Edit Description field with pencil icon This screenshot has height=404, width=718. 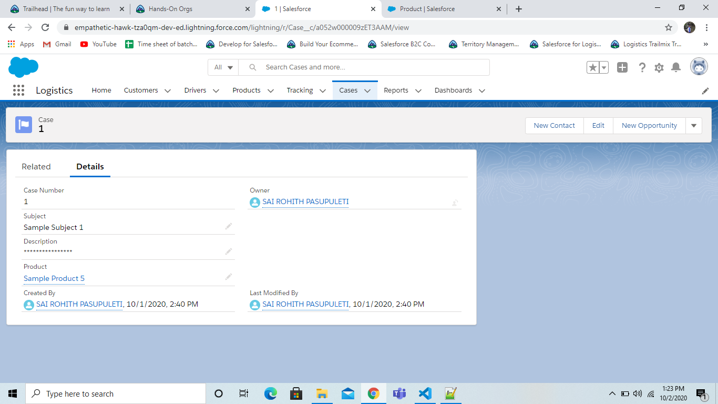(x=229, y=251)
